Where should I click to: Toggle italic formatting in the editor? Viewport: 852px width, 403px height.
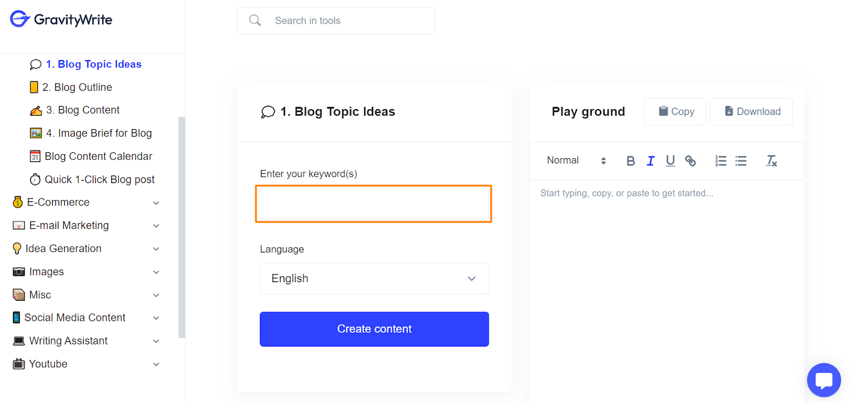650,161
